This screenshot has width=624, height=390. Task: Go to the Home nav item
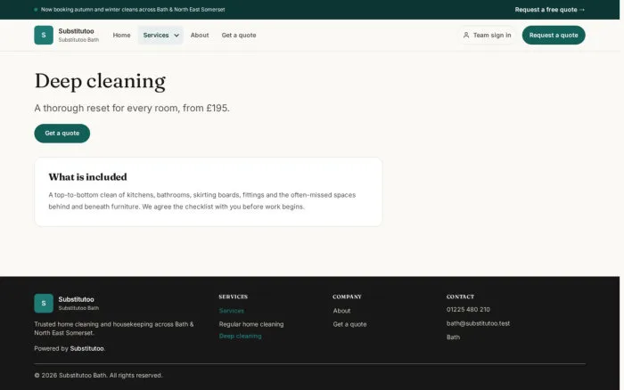[121, 35]
